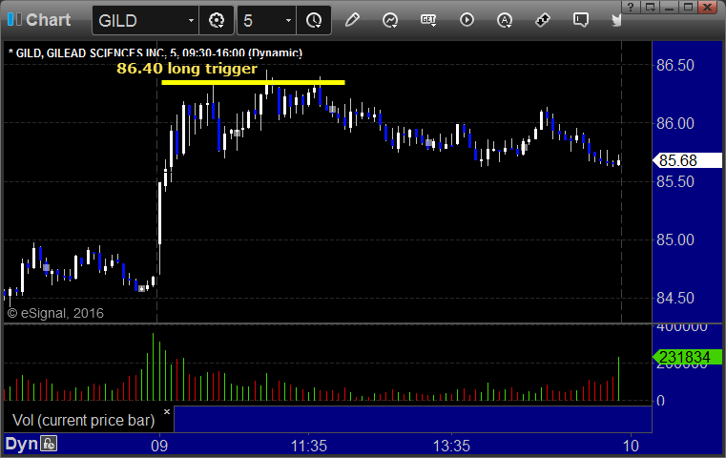This screenshot has height=458, width=726.
Task: Click the 09 date label on time axis
Action: [x=159, y=446]
